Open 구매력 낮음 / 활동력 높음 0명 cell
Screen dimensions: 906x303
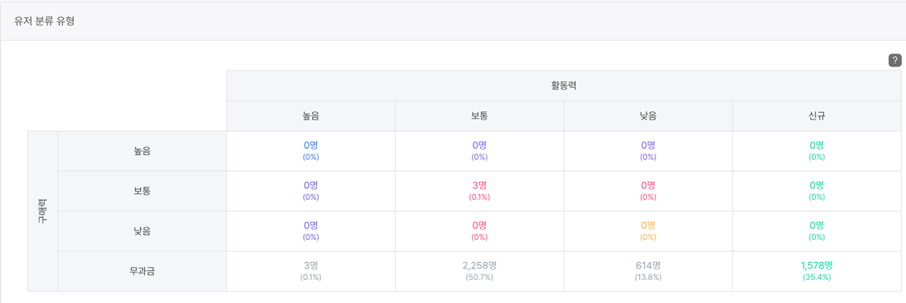(310, 232)
